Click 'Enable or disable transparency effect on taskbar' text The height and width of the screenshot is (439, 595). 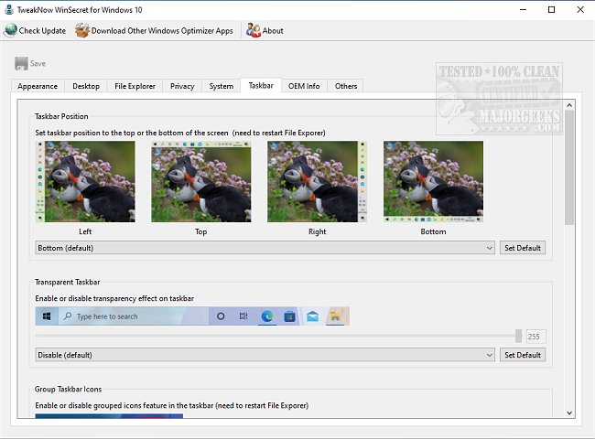[114, 298]
